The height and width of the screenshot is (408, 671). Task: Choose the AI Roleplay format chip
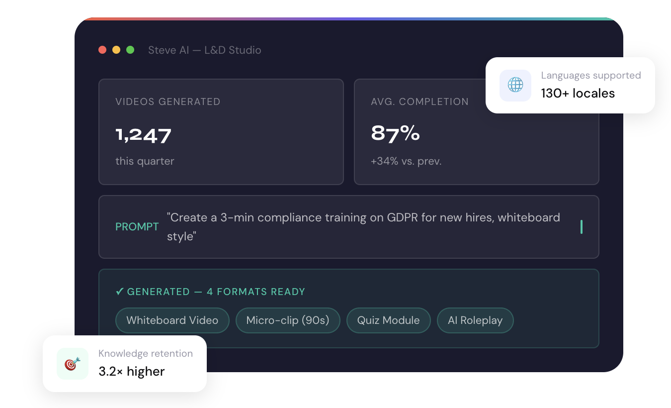click(x=475, y=320)
